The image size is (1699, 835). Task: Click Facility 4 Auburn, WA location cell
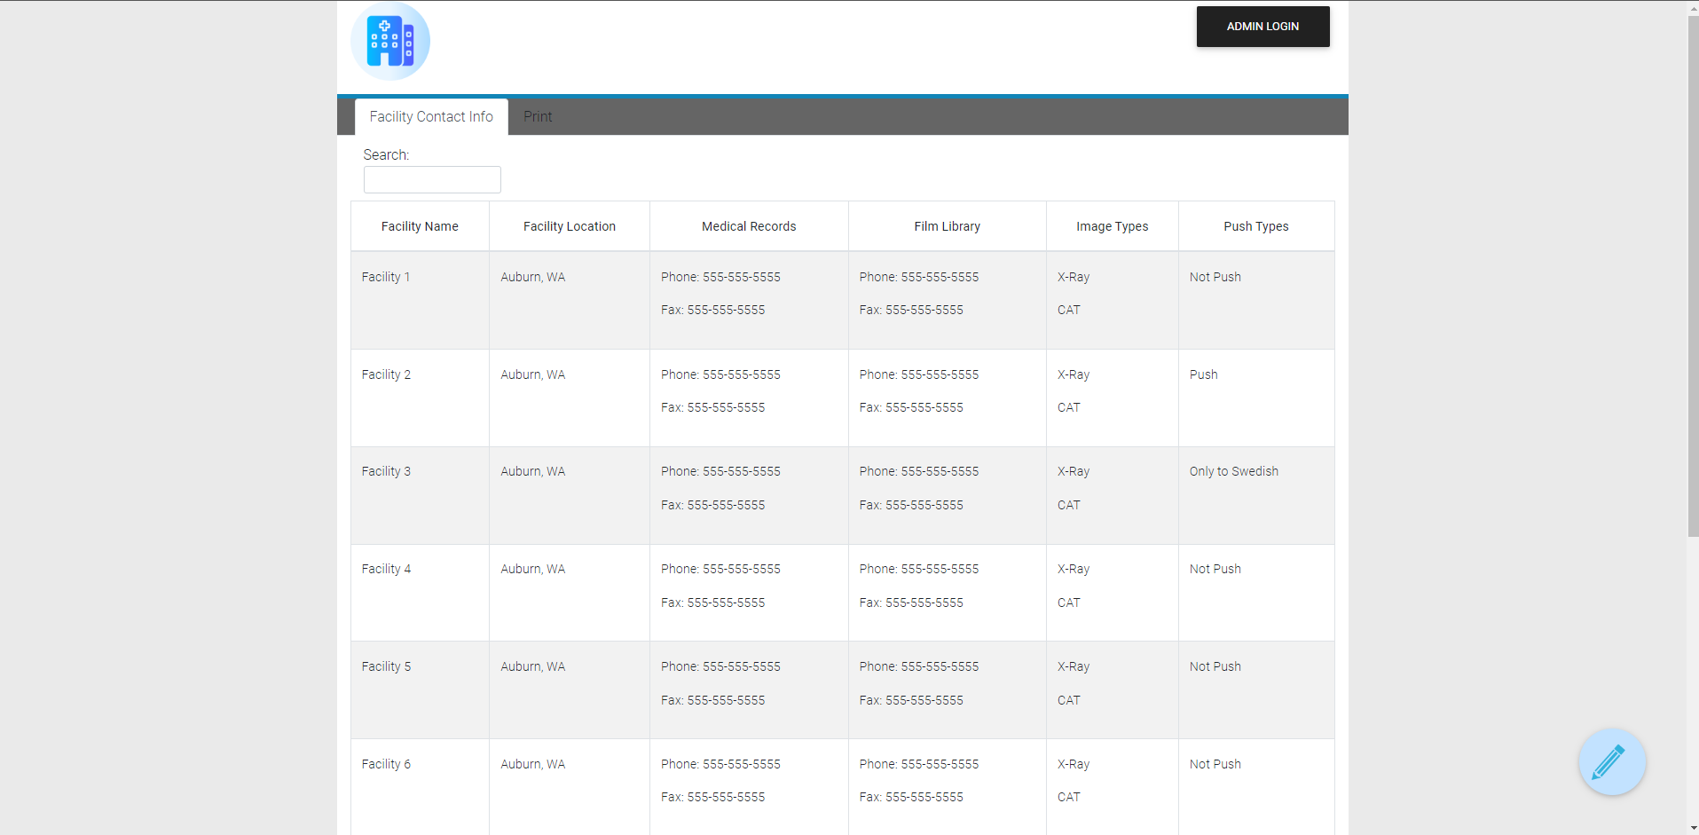pyautogui.click(x=532, y=570)
